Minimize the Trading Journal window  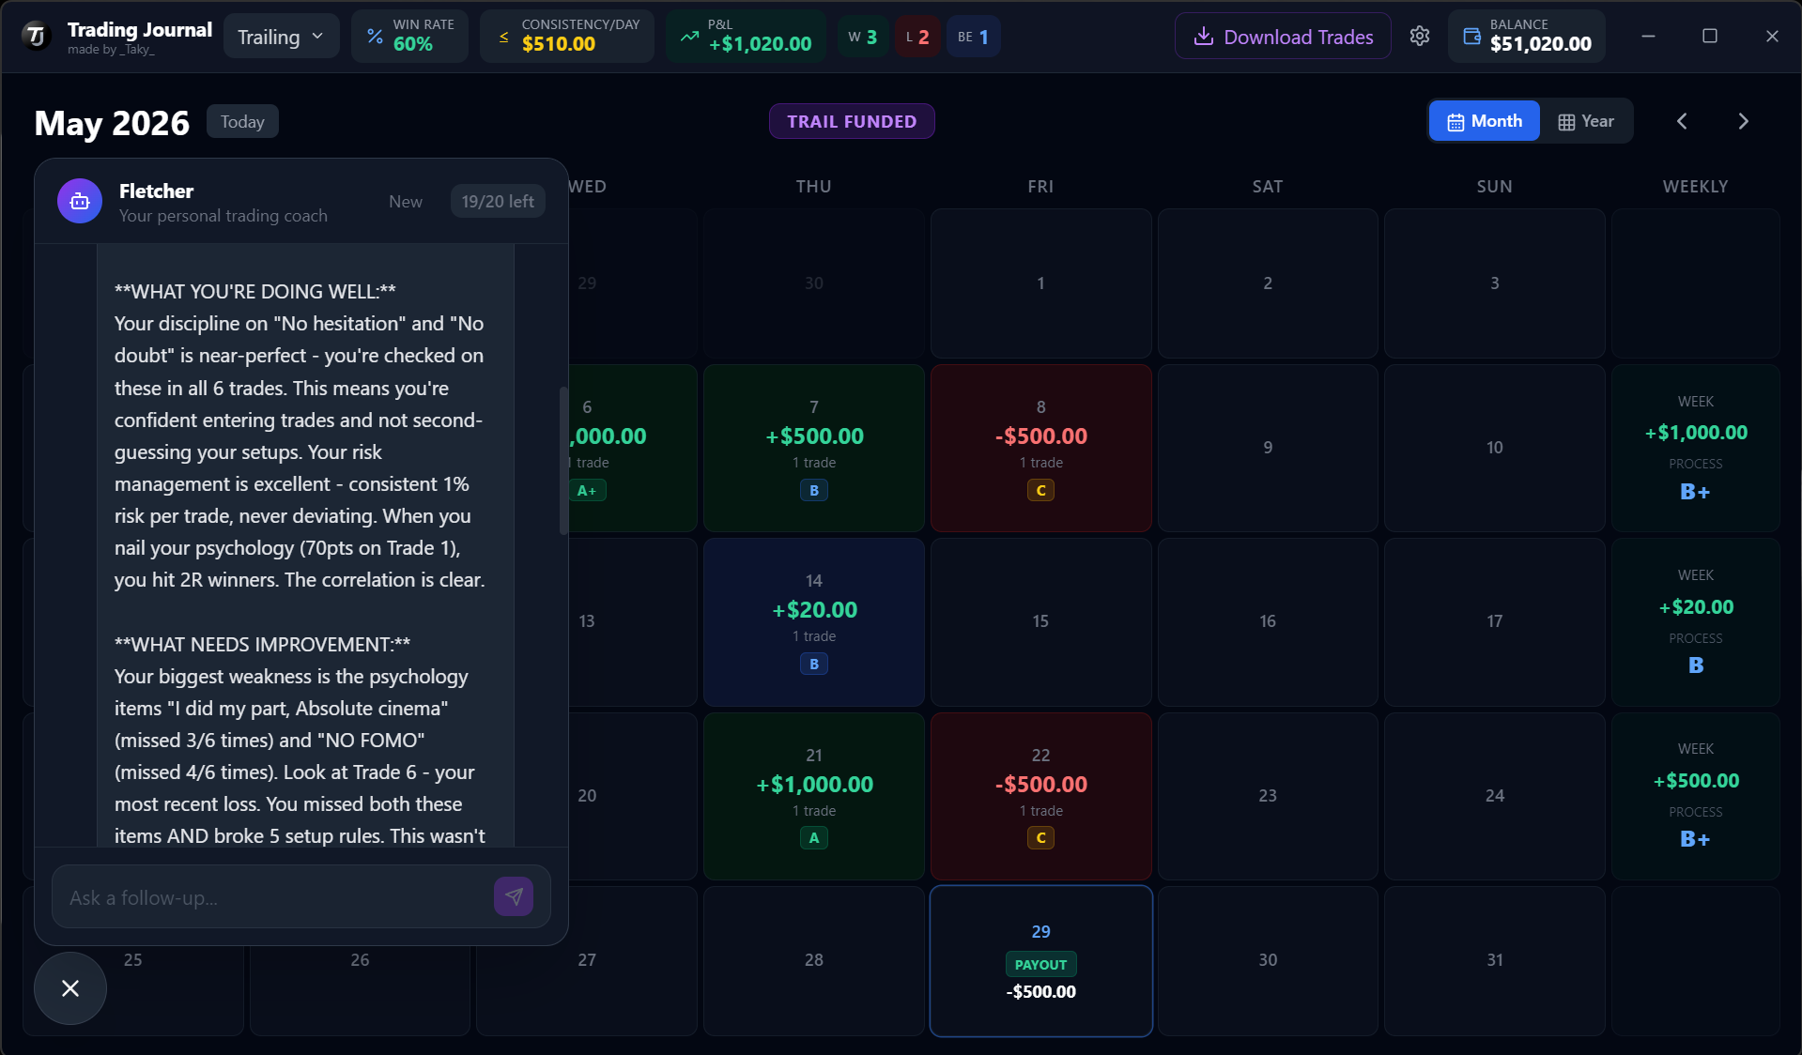1648,36
